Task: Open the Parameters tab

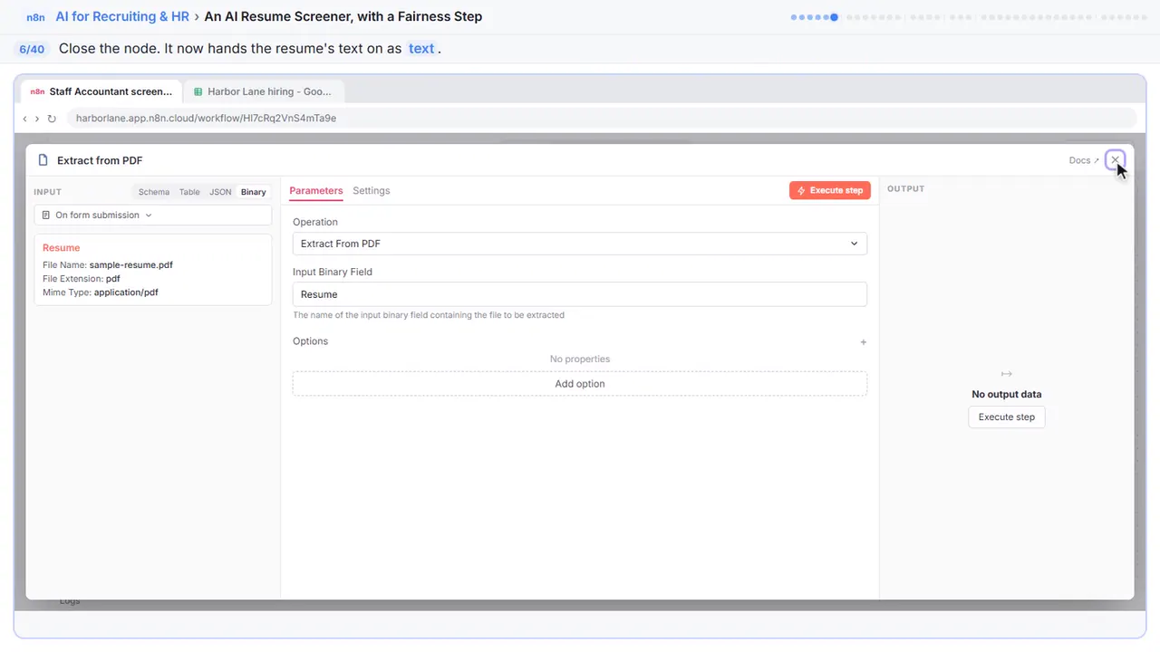Action: pyautogui.click(x=316, y=191)
